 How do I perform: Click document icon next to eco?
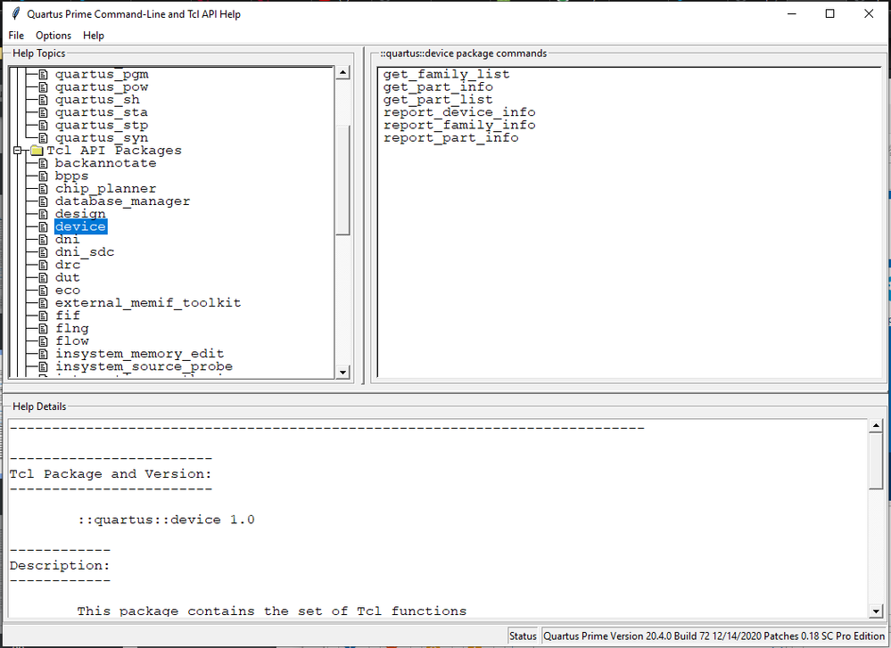tap(43, 291)
